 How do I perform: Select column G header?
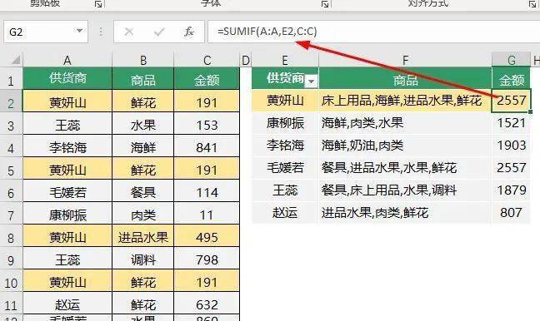512,60
